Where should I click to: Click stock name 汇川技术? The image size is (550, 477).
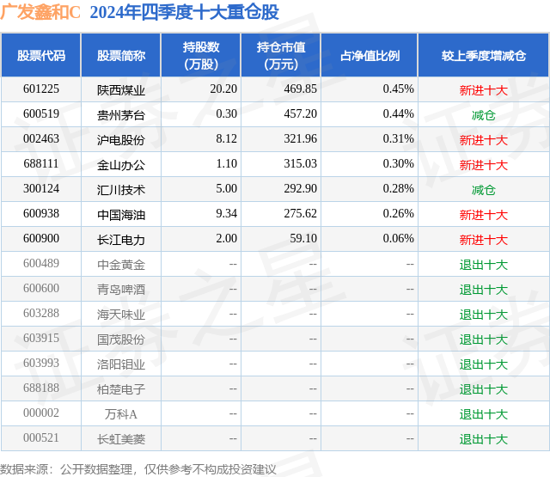(x=121, y=190)
